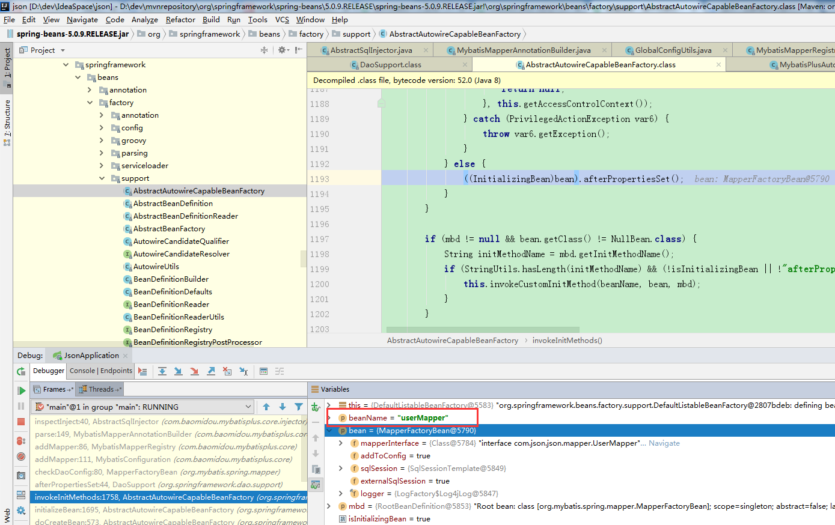Select checkDaoConfig:80 MapperFactoryBean frame
Viewport: 835px width, 525px height.
[168, 472]
